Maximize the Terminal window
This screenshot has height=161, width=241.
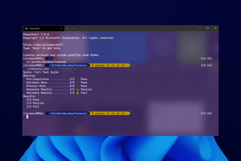point(208,28)
